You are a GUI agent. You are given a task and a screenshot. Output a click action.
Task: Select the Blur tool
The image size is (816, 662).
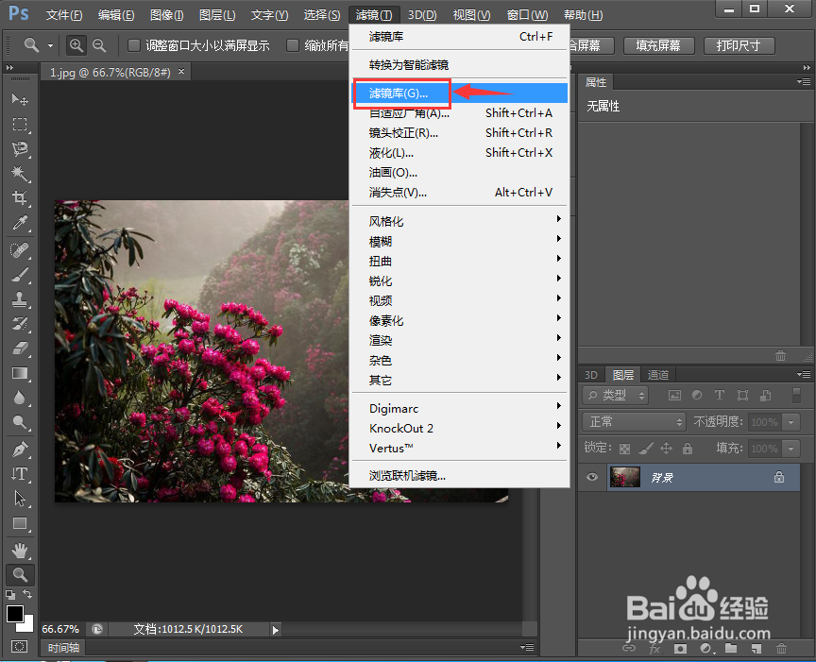click(20, 398)
